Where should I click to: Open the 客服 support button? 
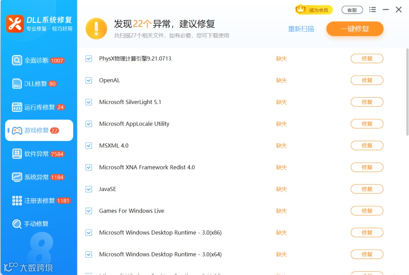click(352, 10)
